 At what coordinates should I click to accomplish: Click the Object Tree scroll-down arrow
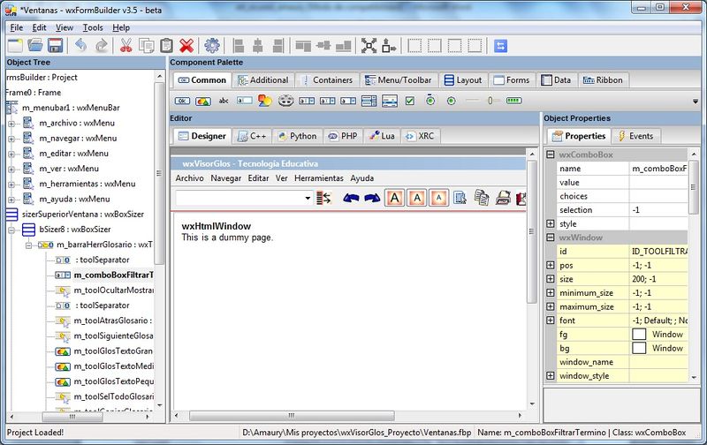[x=160, y=405]
